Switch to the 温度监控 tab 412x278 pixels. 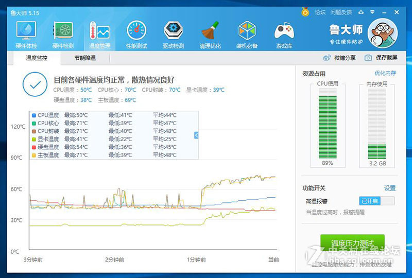tap(37, 58)
